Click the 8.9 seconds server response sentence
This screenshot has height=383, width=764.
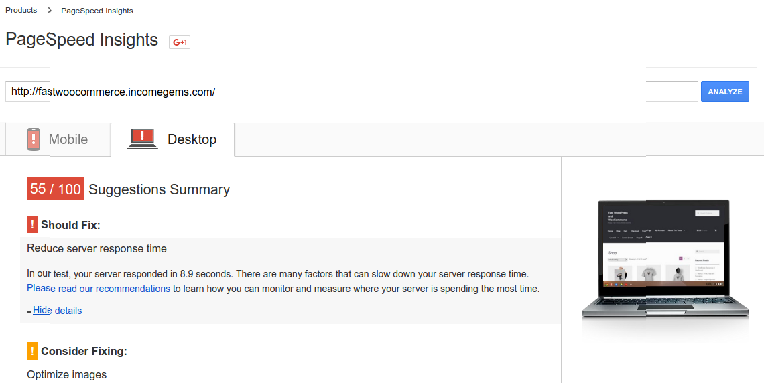point(130,273)
